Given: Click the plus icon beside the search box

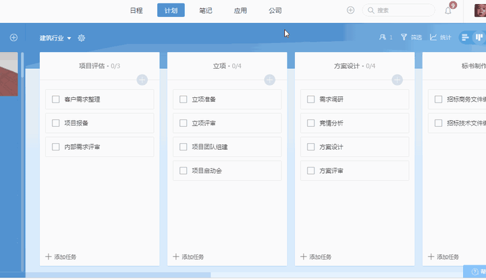Looking at the screenshot, I should click(350, 10).
